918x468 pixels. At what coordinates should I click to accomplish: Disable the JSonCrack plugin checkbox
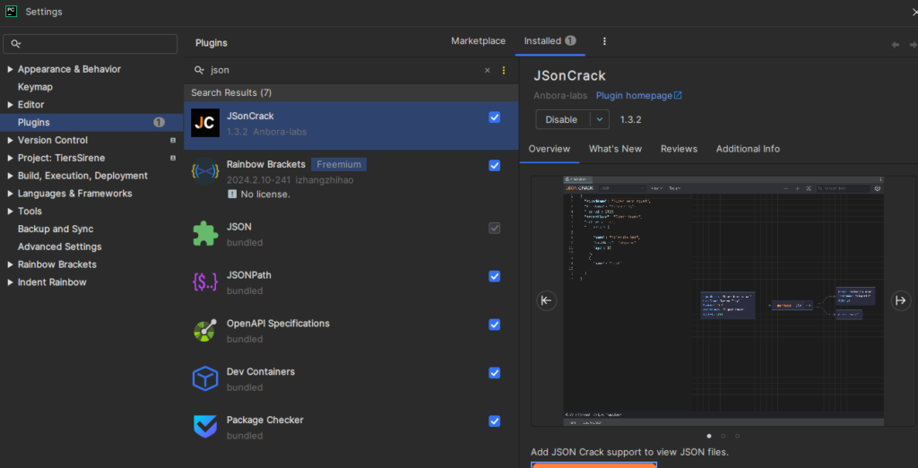[x=495, y=117]
